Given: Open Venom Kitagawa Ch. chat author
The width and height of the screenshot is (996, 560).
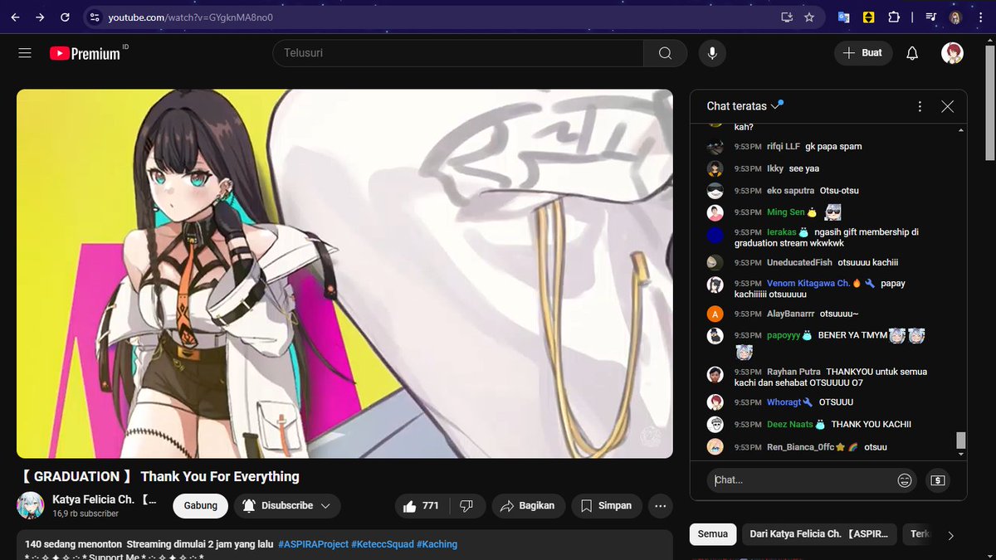Looking at the screenshot, I should tap(808, 283).
